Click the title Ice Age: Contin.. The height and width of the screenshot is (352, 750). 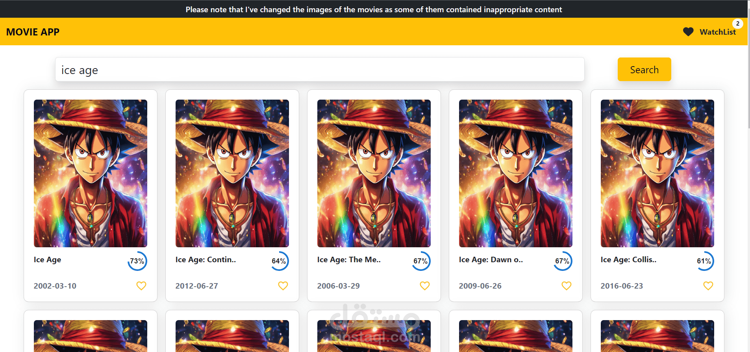click(x=206, y=260)
